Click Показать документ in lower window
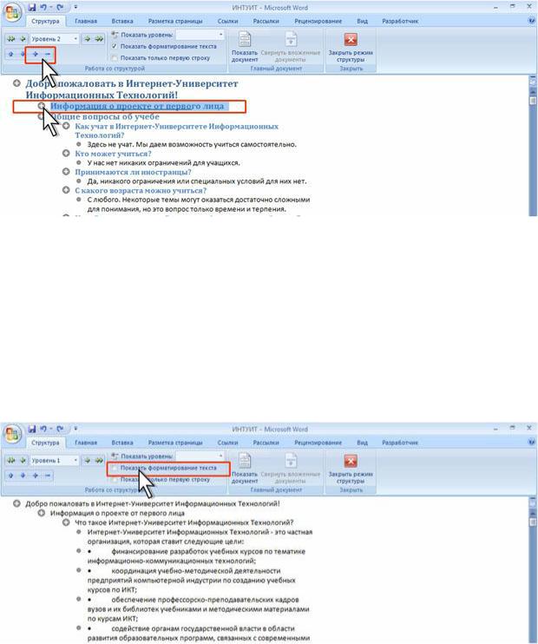Screen dimensions: 538x644 click(x=245, y=469)
